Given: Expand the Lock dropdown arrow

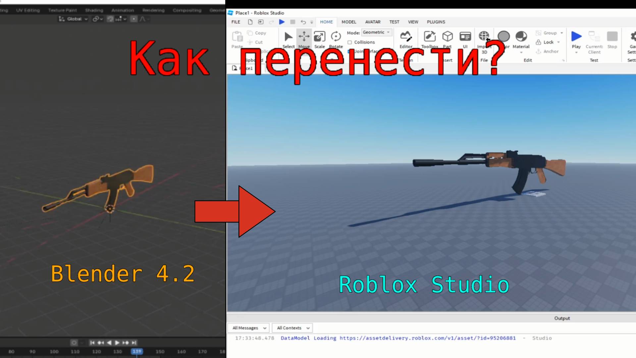Looking at the screenshot, I should click(558, 42).
